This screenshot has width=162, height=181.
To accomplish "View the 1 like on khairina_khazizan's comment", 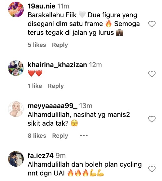I will (x=35, y=86).
